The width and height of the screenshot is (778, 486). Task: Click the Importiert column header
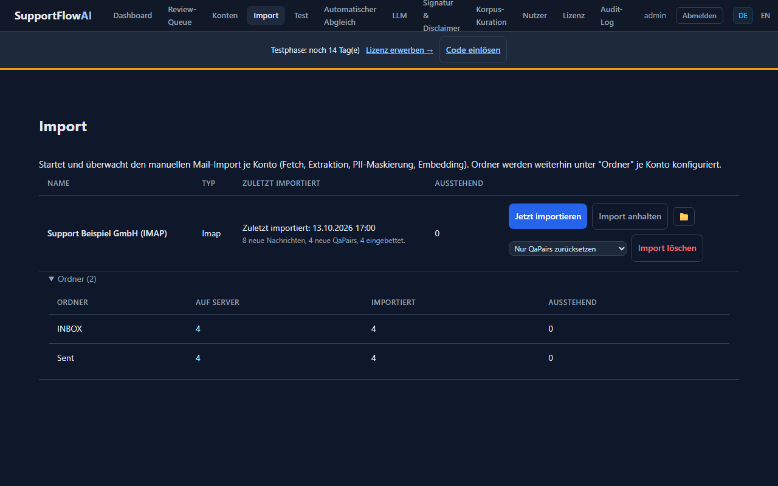click(393, 302)
